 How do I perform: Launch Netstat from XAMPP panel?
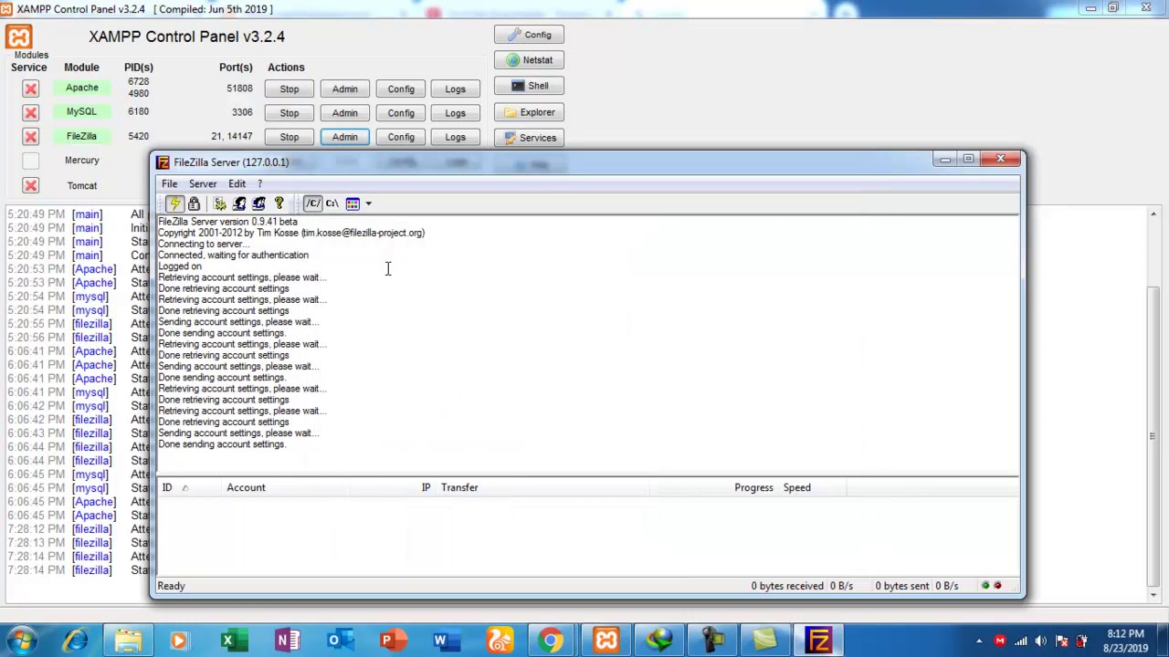coord(530,60)
